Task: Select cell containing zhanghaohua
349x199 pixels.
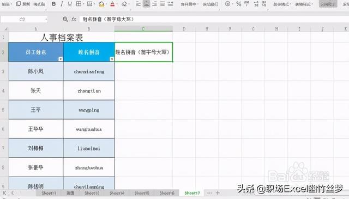Action: coord(89,167)
